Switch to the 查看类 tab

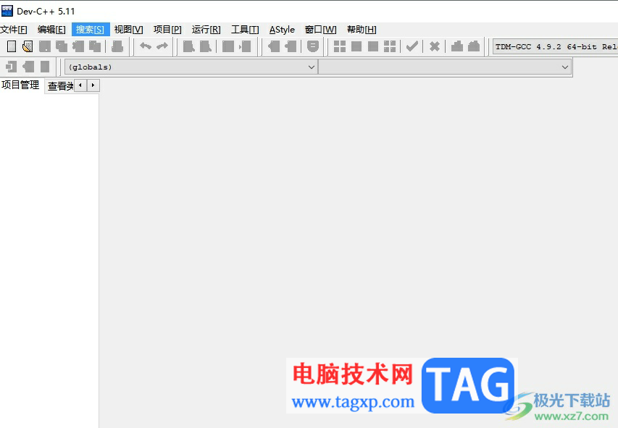click(x=60, y=86)
